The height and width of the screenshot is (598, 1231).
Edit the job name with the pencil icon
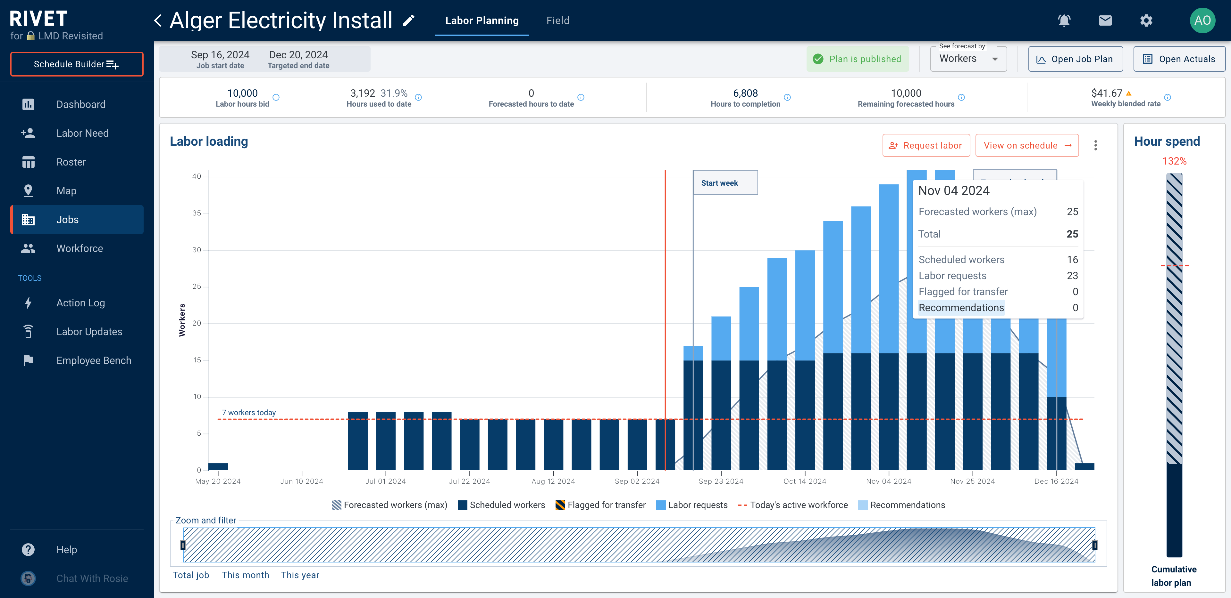[x=409, y=20]
